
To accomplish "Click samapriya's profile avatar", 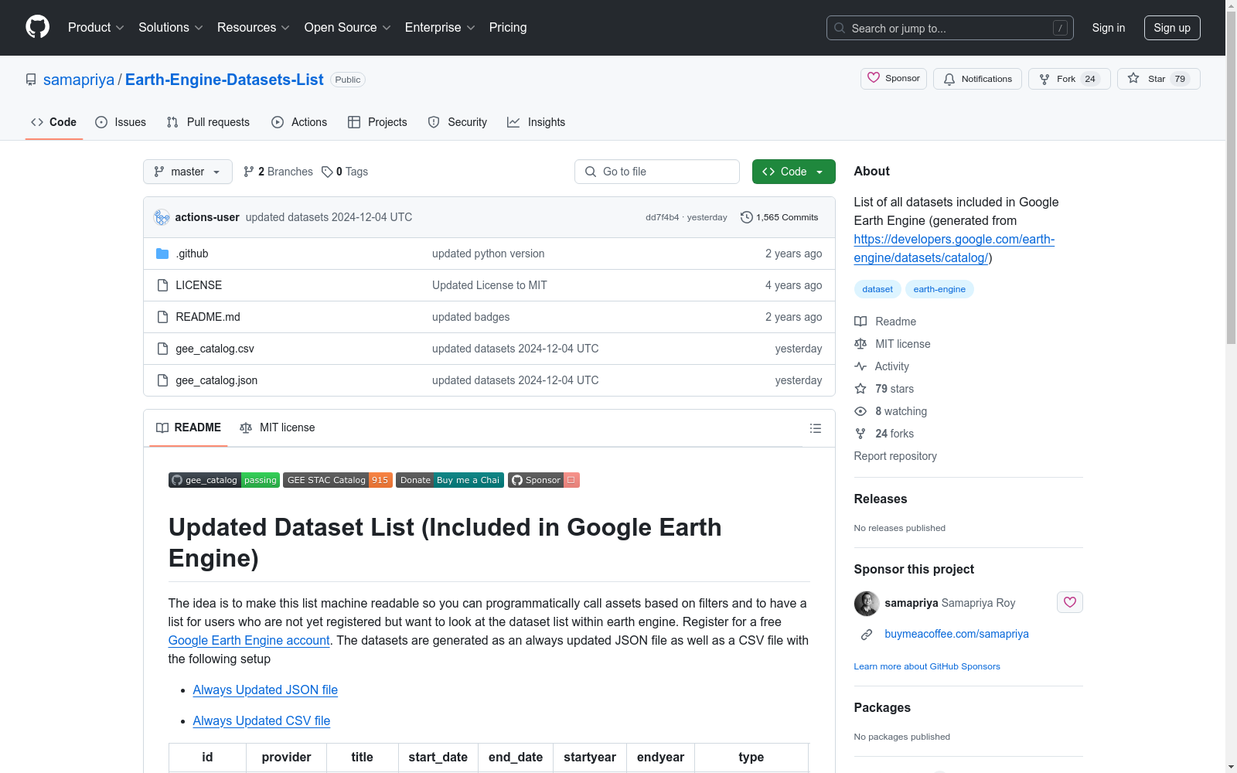I will (x=867, y=603).
